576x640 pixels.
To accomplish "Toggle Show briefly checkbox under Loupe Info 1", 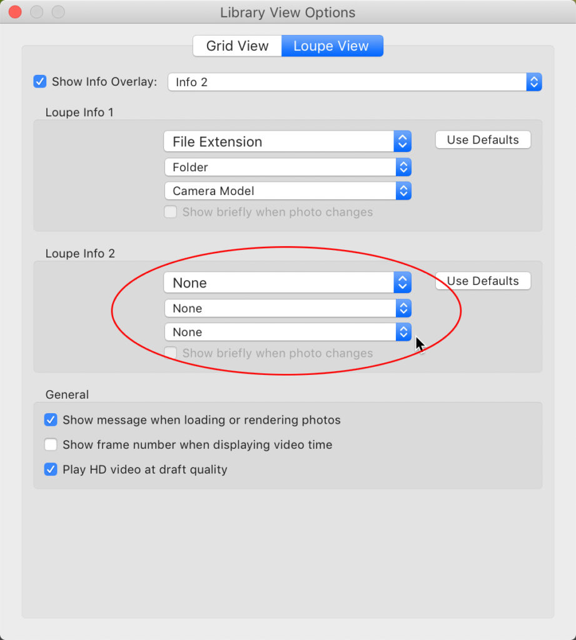I will click(170, 212).
